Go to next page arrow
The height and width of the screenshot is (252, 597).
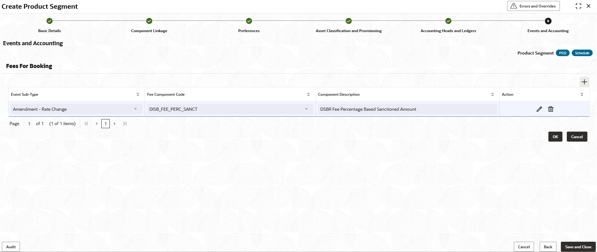coord(114,124)
